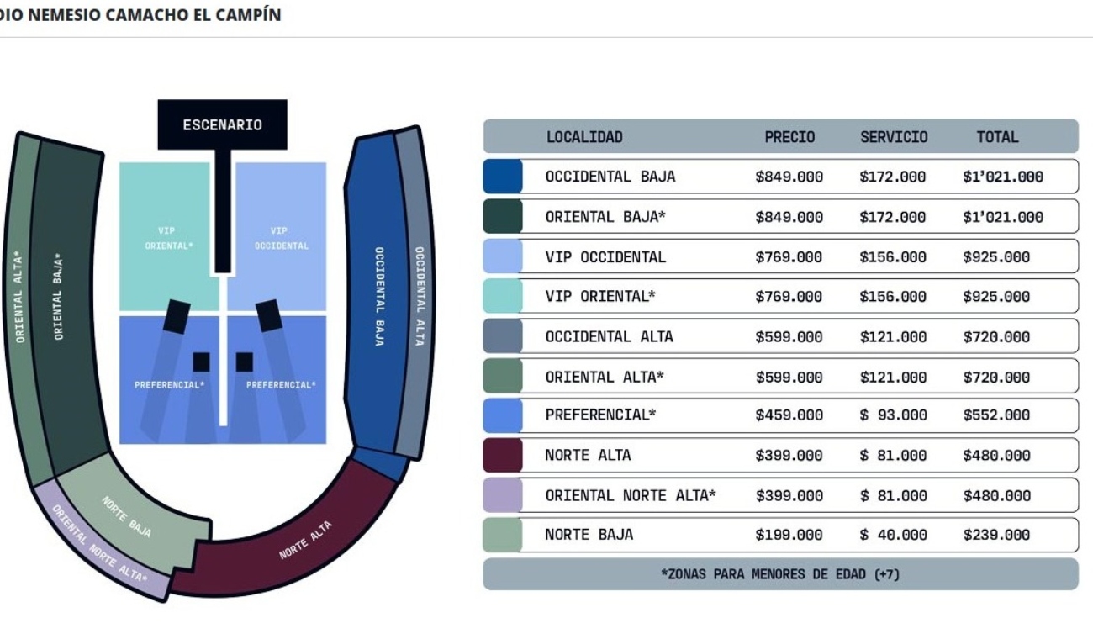Click the Escenario stage block
1093x639 pixels.
click(223, 124)
